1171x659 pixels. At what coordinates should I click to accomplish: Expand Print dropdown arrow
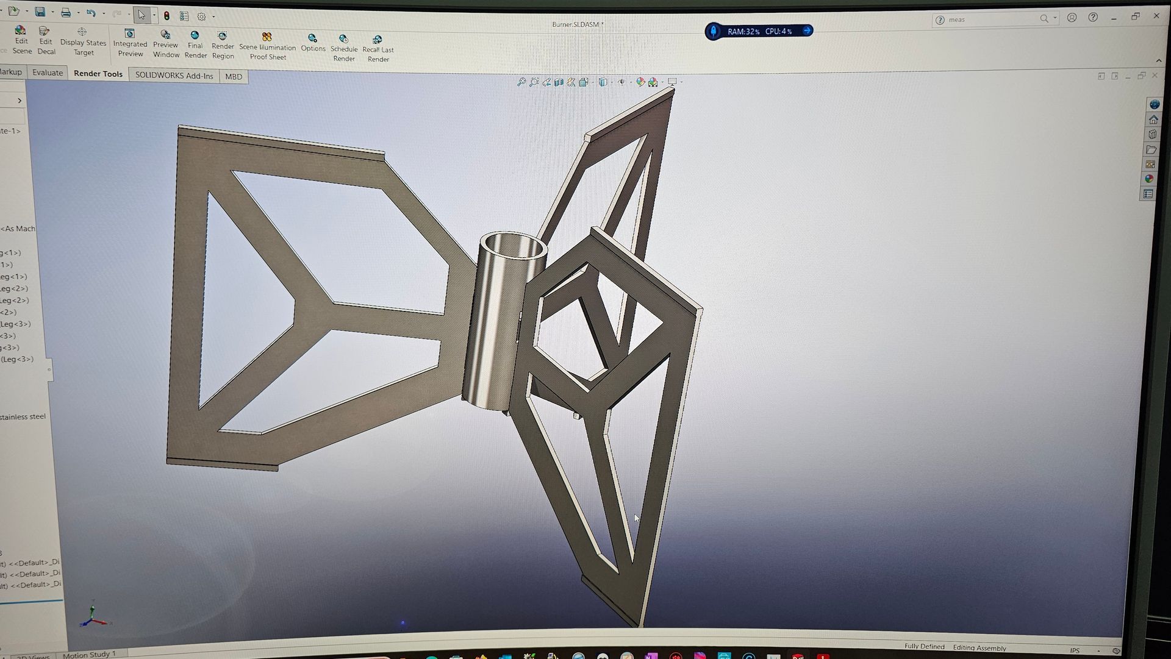coord(78,13)
